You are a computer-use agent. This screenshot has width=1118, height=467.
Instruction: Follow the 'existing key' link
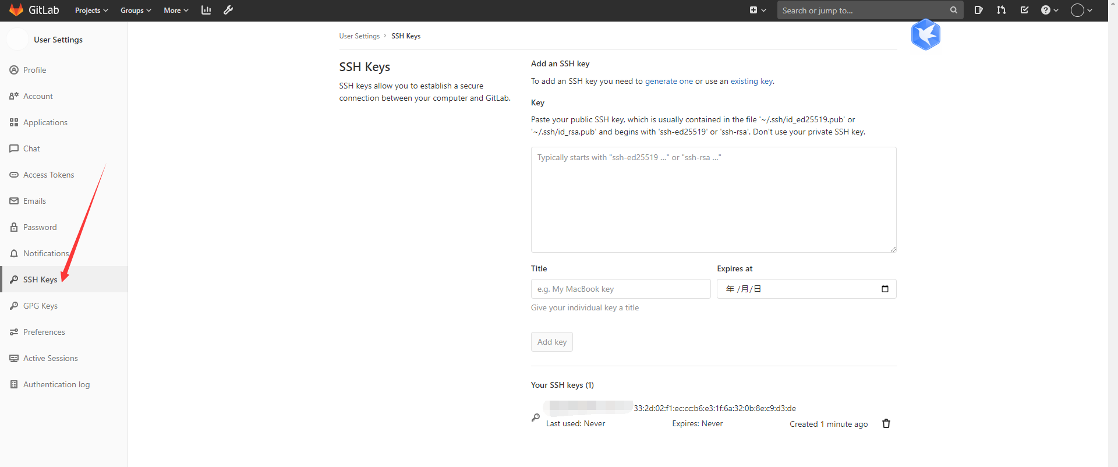click(752, 81)
